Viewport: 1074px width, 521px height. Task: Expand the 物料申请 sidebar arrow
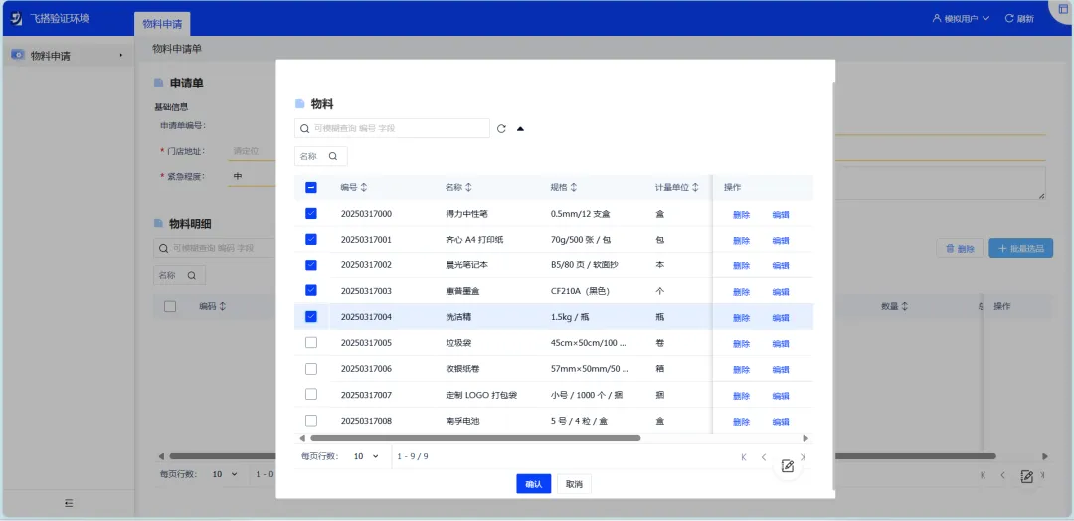click(x=121, y=55)
